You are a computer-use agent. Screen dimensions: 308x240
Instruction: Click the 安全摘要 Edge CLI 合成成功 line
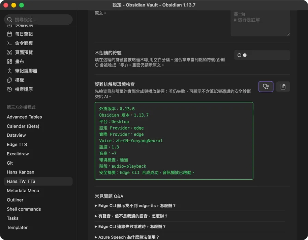coord(147,172)
